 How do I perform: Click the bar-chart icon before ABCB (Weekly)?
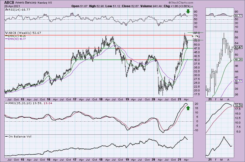click(7, 33)
